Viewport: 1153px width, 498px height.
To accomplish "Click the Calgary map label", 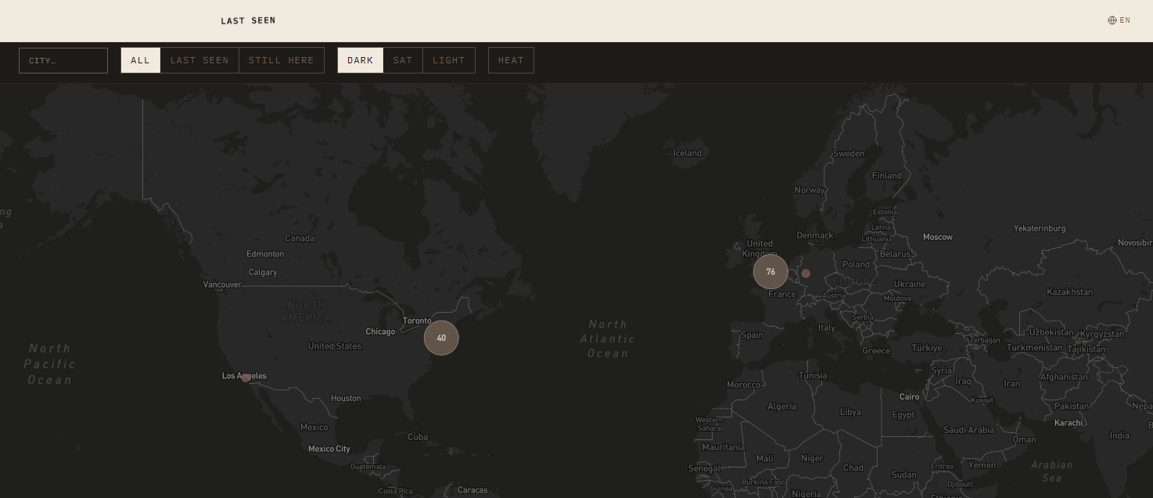I will [263, 272].
